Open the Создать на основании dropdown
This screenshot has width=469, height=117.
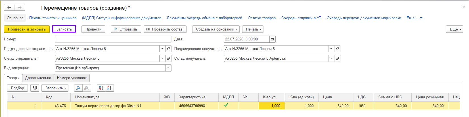pyautogui.click(x=216, y=29)
